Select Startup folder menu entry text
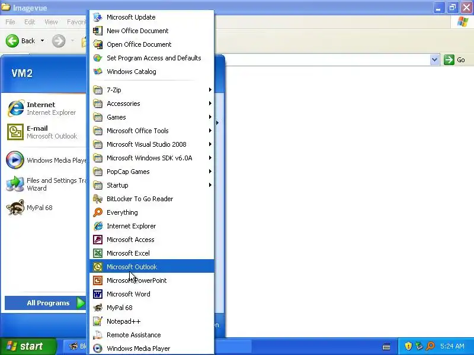474x355 pixels. coord(117,185)
